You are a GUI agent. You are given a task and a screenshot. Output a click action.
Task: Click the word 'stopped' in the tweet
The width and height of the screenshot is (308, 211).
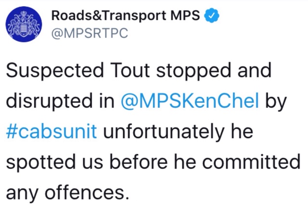click(193, 72)
